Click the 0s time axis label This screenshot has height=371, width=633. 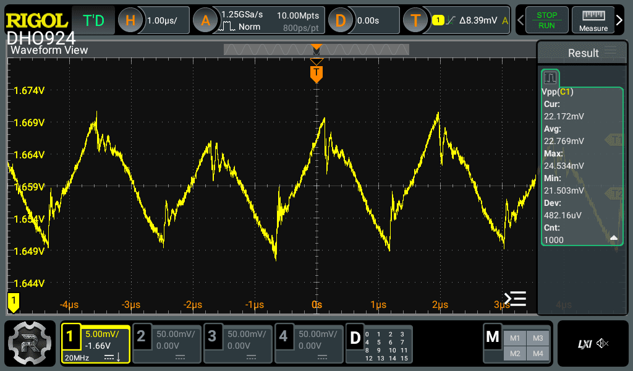[317, 304]
